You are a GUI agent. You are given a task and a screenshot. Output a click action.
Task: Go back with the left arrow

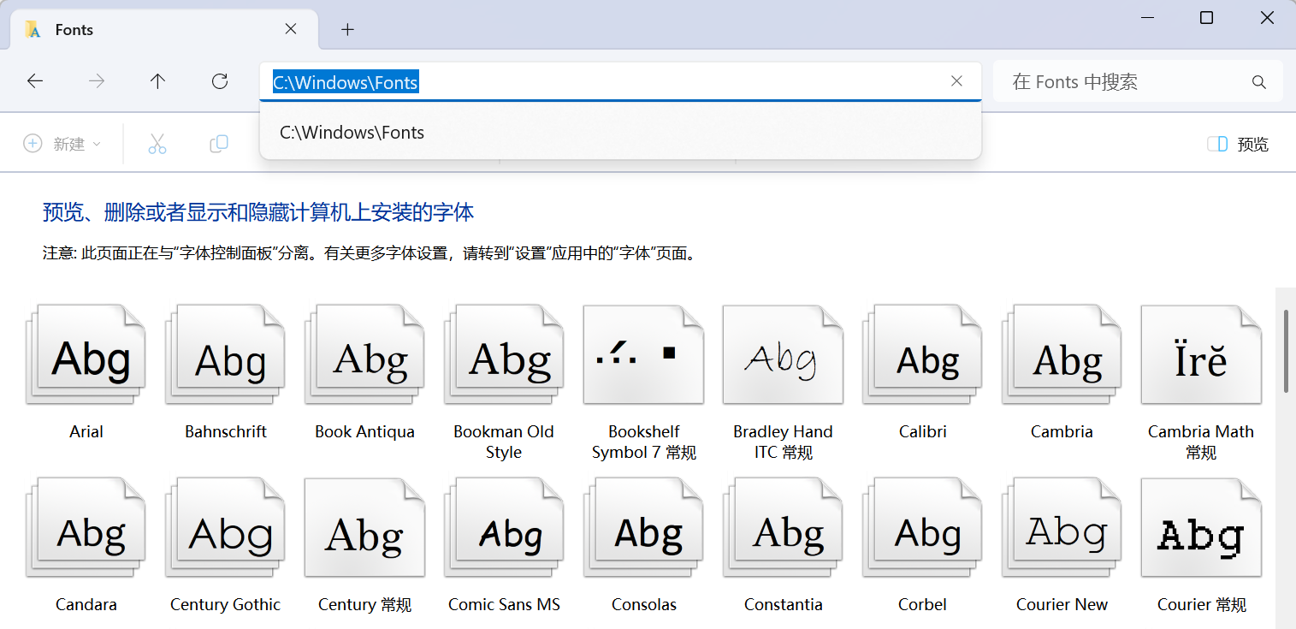coord(35,81)
